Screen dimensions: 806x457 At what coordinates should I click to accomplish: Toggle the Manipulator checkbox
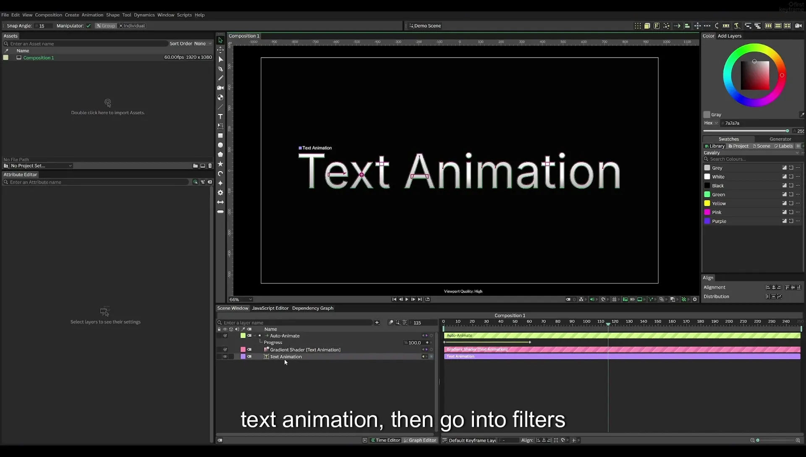point(89,26)
